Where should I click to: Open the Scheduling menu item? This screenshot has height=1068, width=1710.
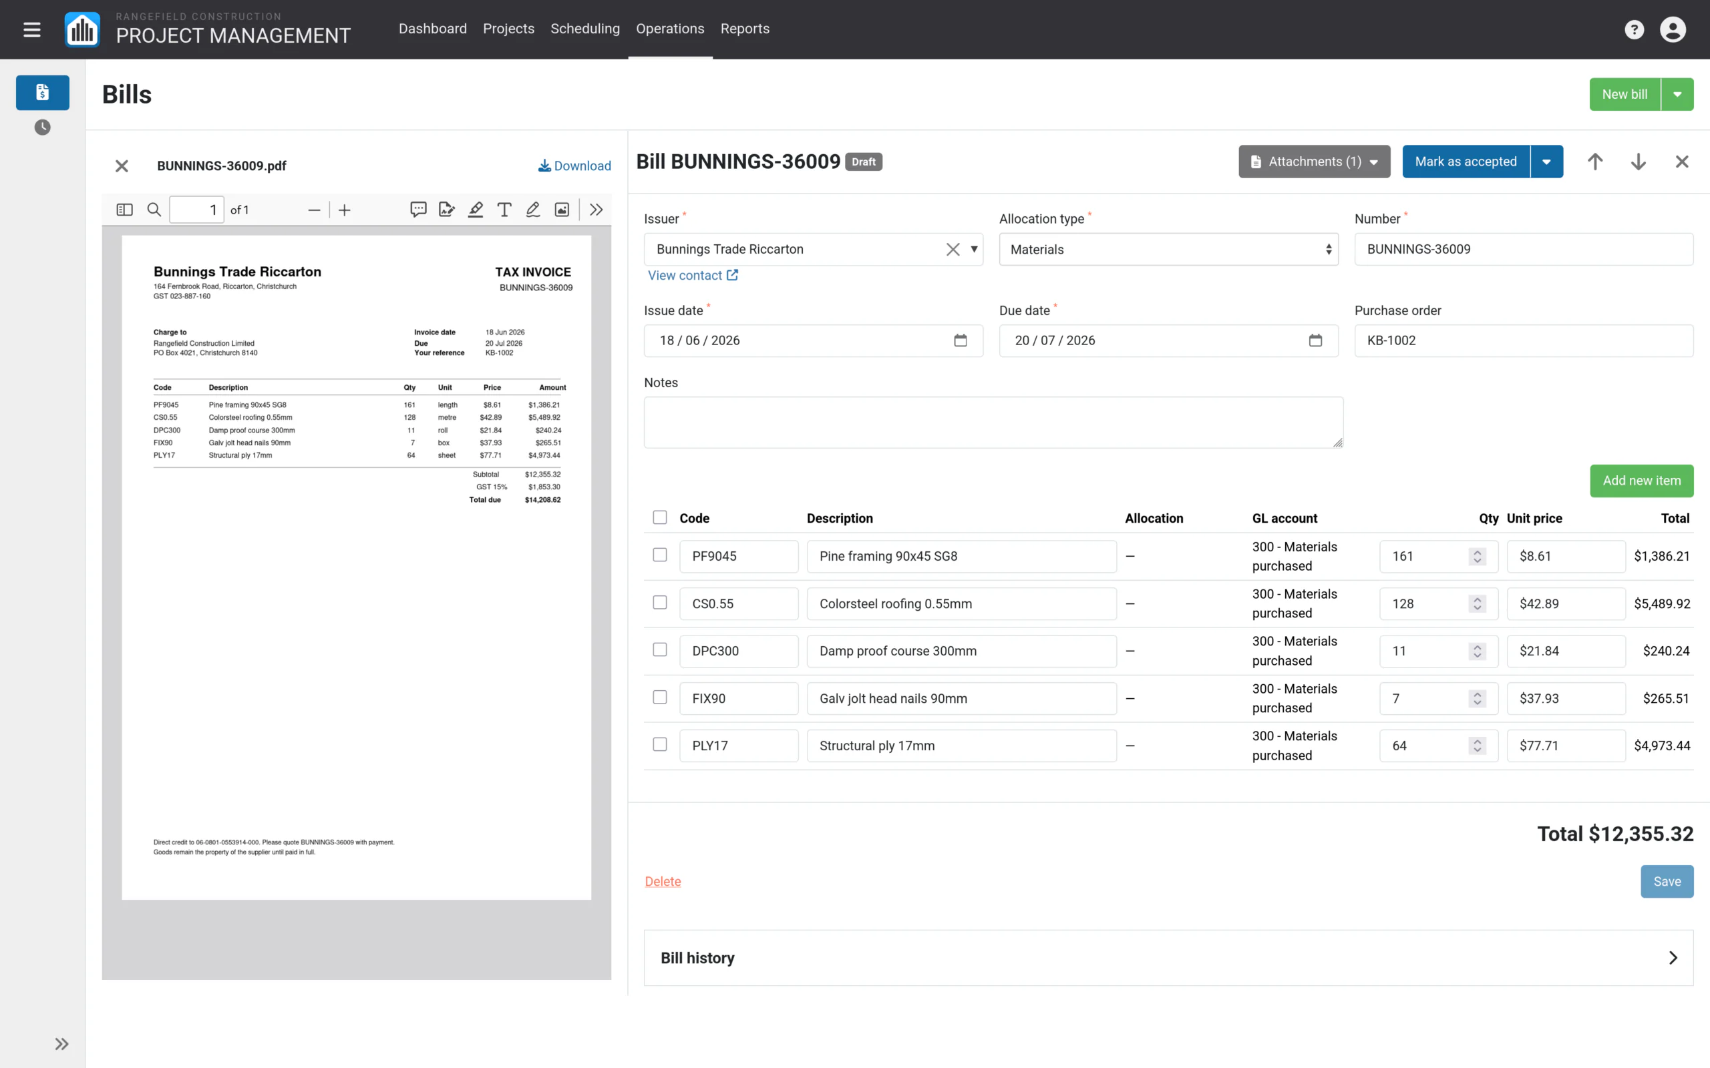pos(585,29)
